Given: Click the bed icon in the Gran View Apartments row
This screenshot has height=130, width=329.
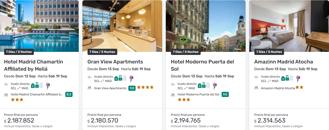Looking at the screenshot, I should click(90, 88).
